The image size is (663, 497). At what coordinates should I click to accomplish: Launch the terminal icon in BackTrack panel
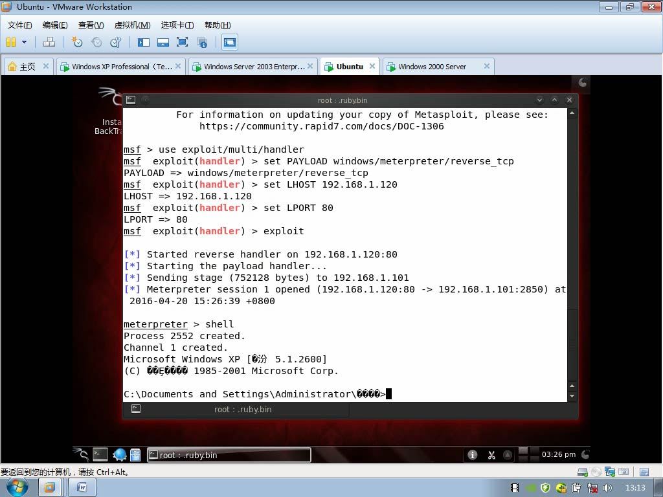click(x=100, y=454)
